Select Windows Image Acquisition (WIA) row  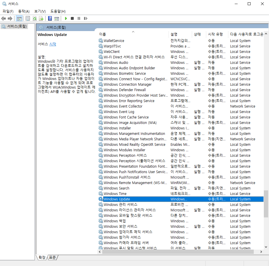point(181,123)
